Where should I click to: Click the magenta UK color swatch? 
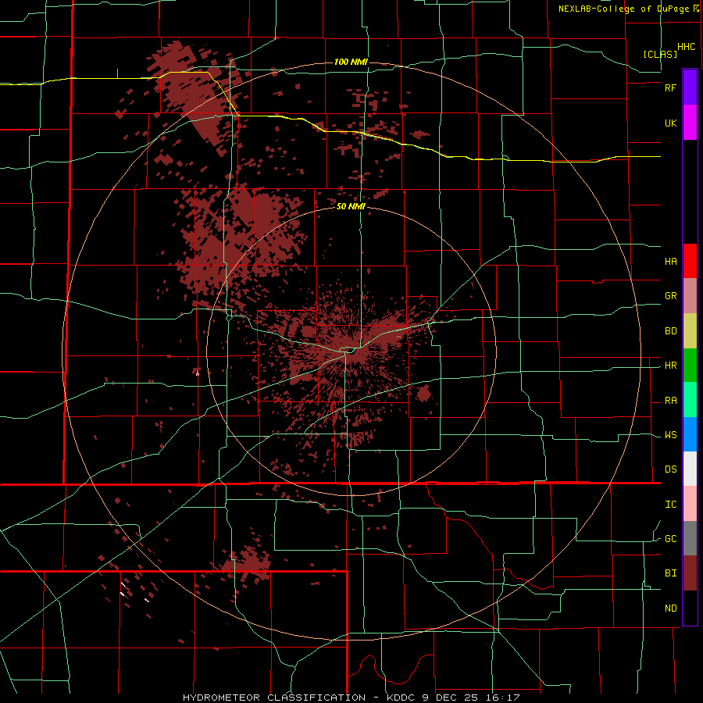pos(690,123)
